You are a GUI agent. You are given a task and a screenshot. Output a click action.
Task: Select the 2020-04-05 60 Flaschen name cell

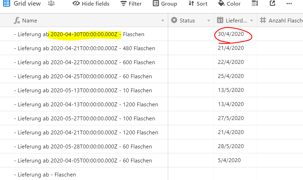tap(84, 160)
